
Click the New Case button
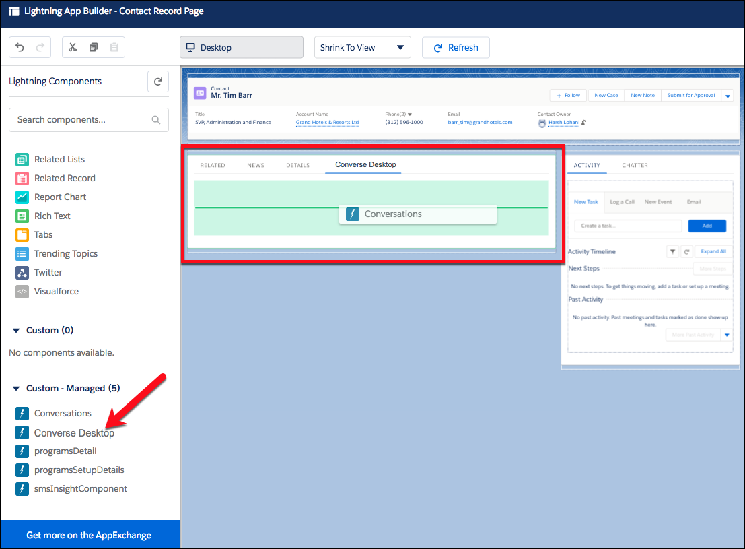click(x=606, y=96)
